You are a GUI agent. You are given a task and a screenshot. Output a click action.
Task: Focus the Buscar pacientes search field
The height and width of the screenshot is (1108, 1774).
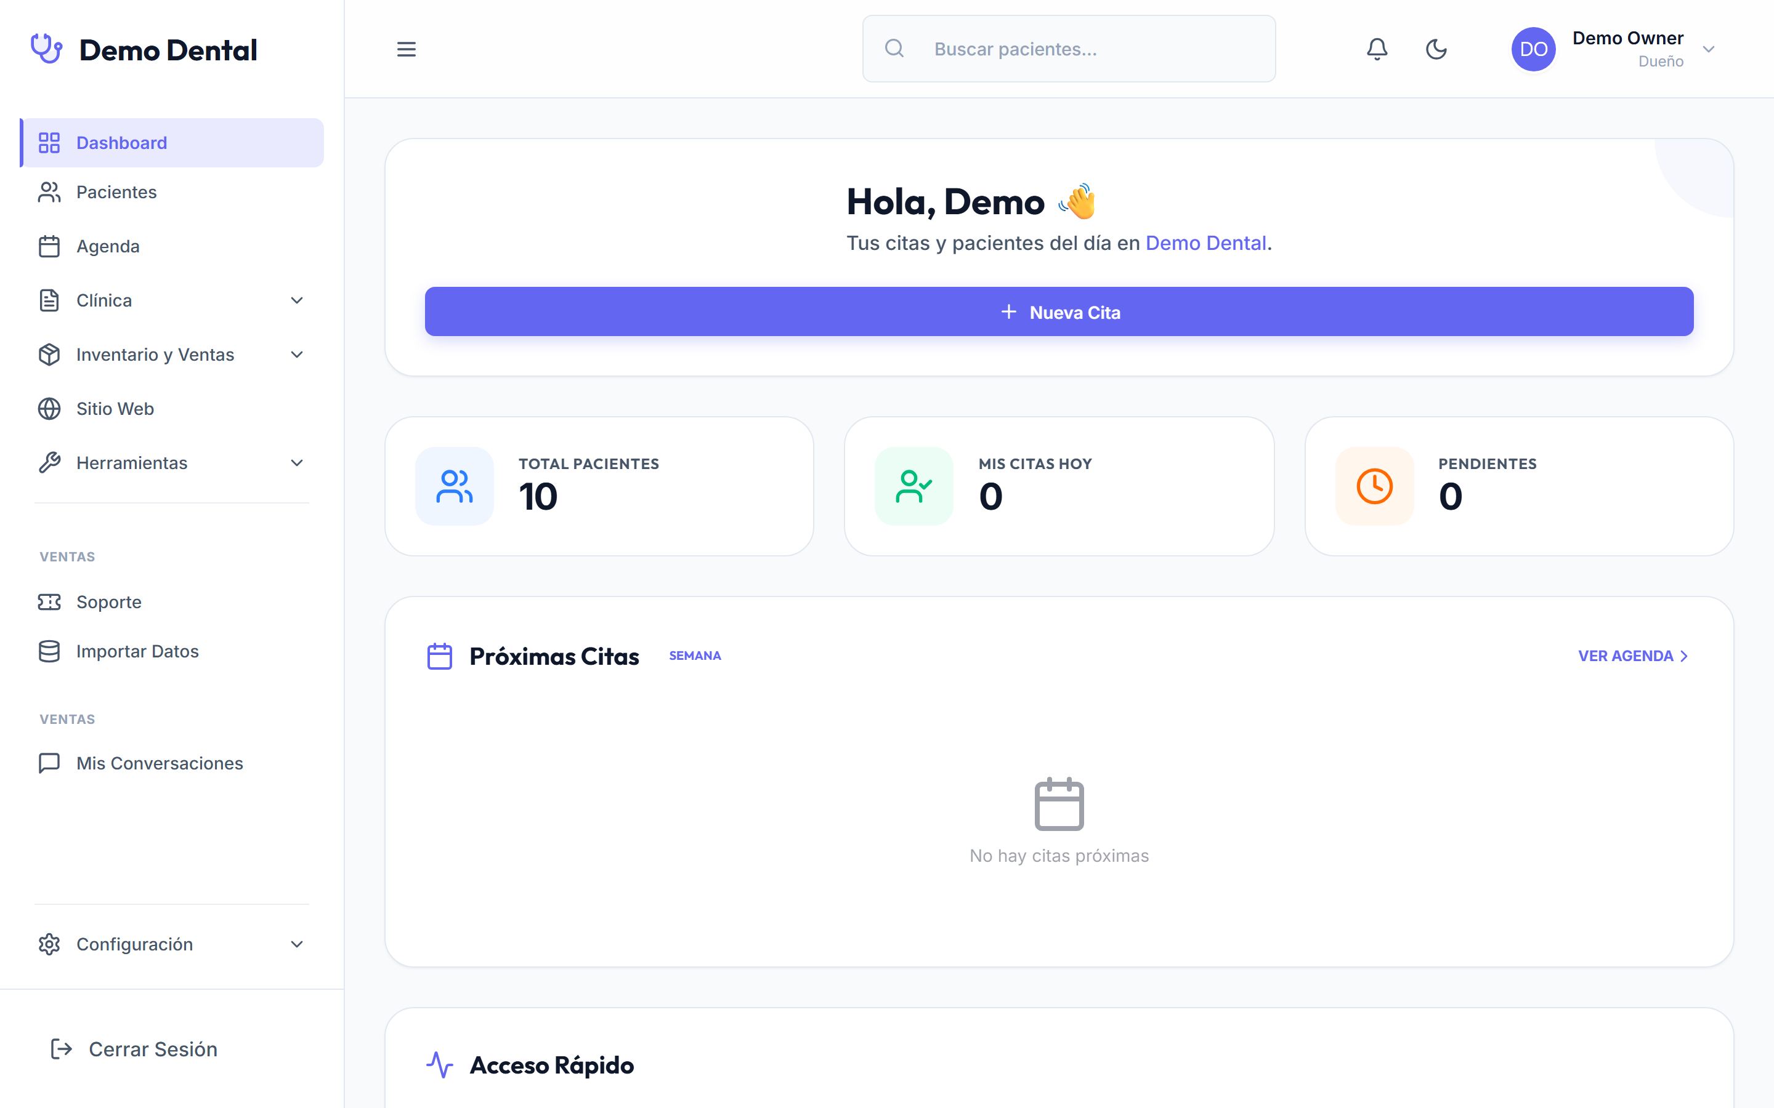pyautogui.click(x=1069, y=49)
